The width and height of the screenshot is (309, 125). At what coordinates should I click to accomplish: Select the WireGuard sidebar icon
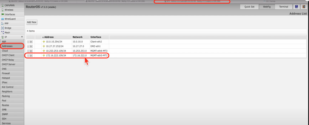(2, 19)
